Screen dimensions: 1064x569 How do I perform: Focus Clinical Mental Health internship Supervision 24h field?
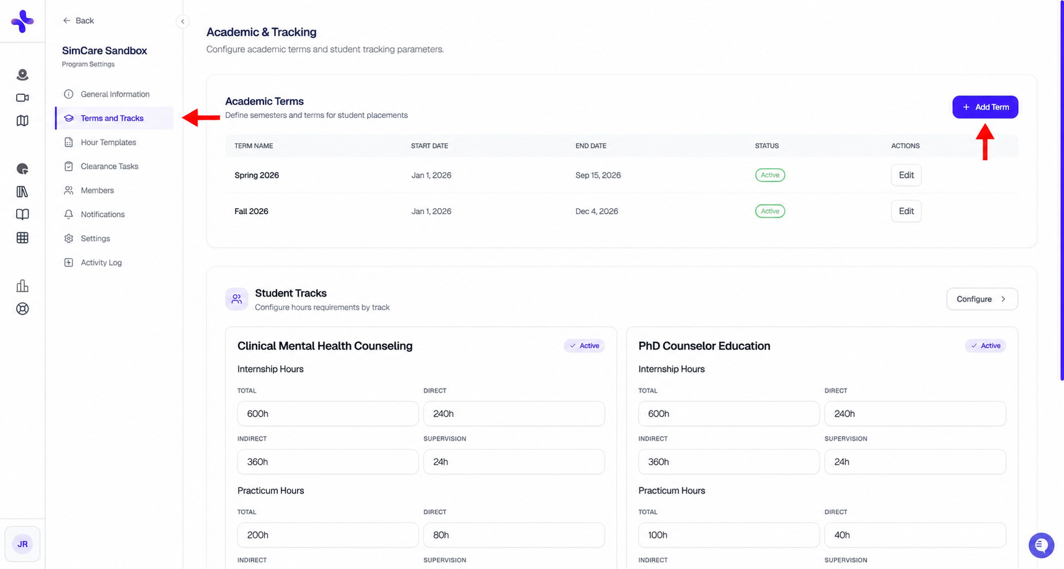pos(514,462)
